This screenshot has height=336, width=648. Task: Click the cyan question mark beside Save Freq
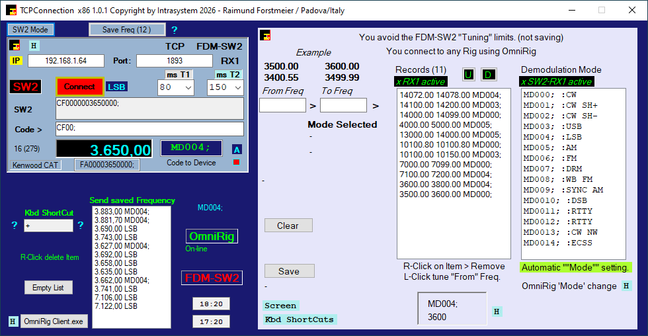click(x=175, y=30)
